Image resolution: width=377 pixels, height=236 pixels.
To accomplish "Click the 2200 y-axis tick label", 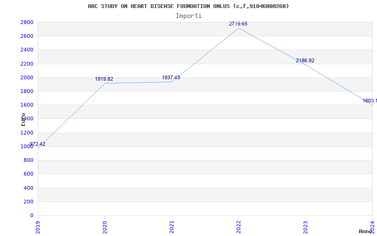I will click(x=27, y=64).
